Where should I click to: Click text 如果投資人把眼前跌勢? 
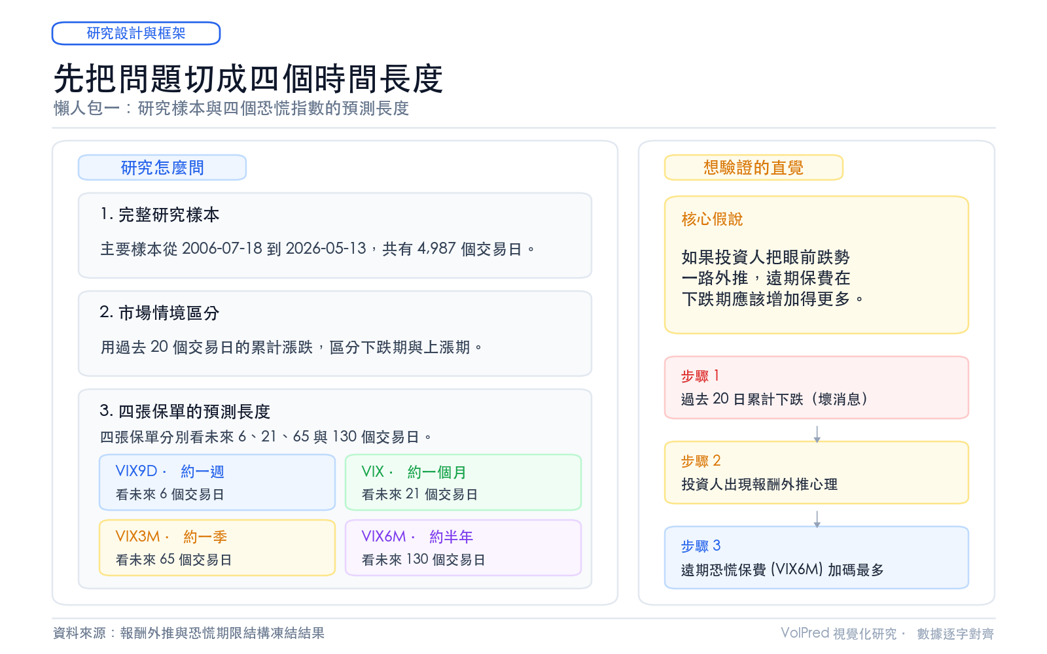766,257
